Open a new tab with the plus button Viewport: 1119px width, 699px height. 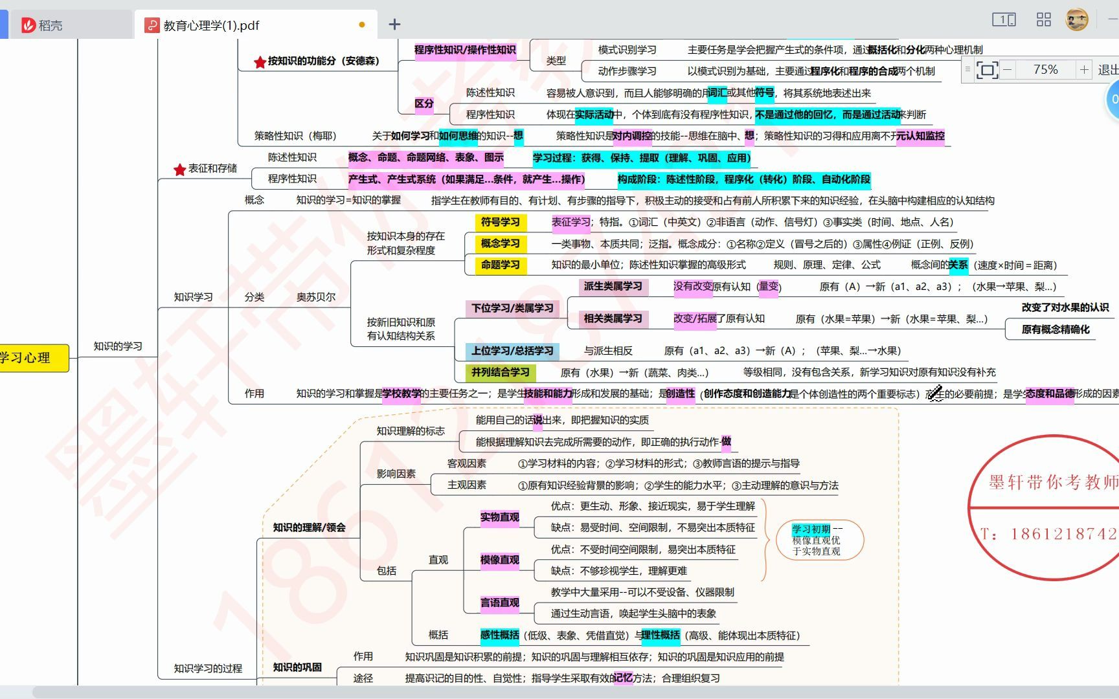click(x=394, y=25)
